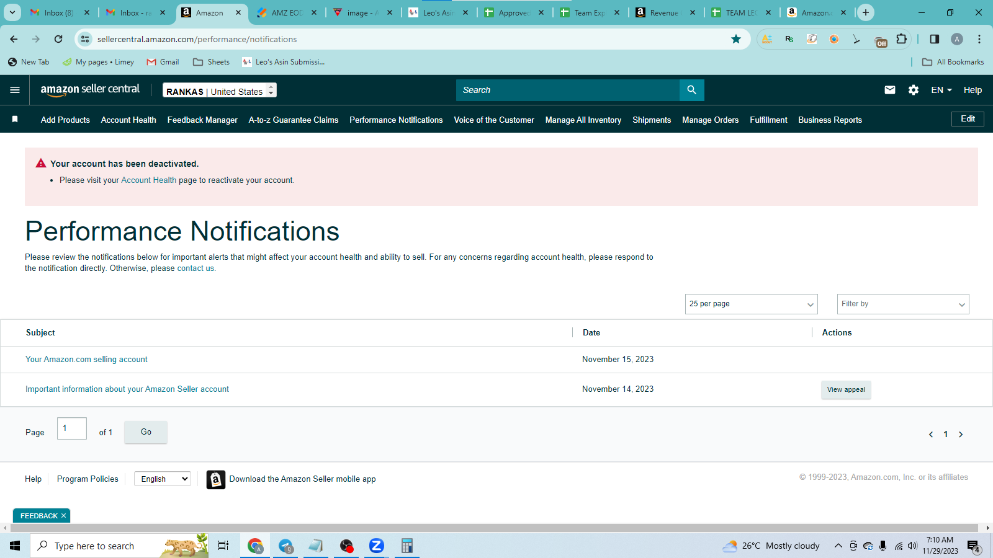The image size is (993, 558).
Task: Open Shipments menu item
Action: [652, 120]
